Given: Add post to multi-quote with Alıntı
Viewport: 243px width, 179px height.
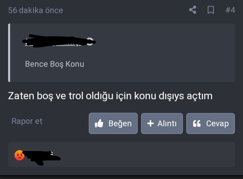Looking at the screenshot, I should coord(162,124).
